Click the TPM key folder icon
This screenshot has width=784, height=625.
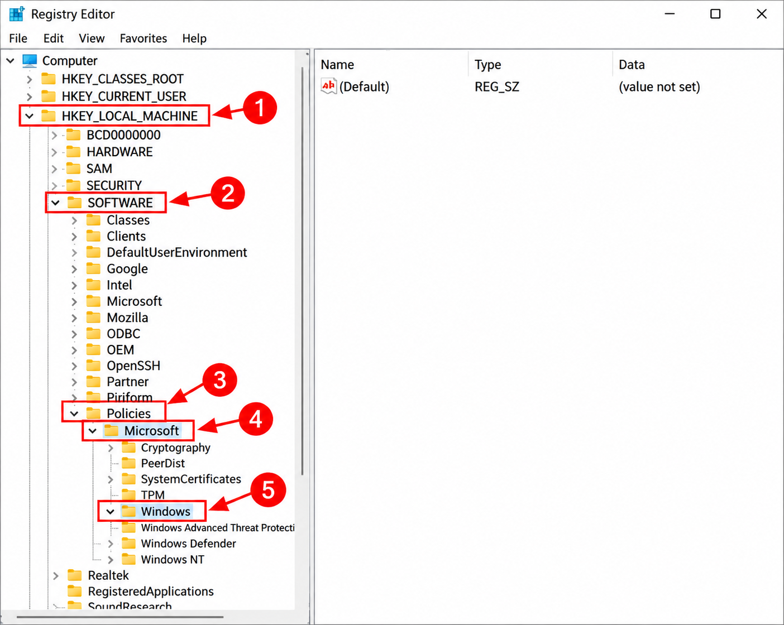pyautogui.click(x=129, y=495)
